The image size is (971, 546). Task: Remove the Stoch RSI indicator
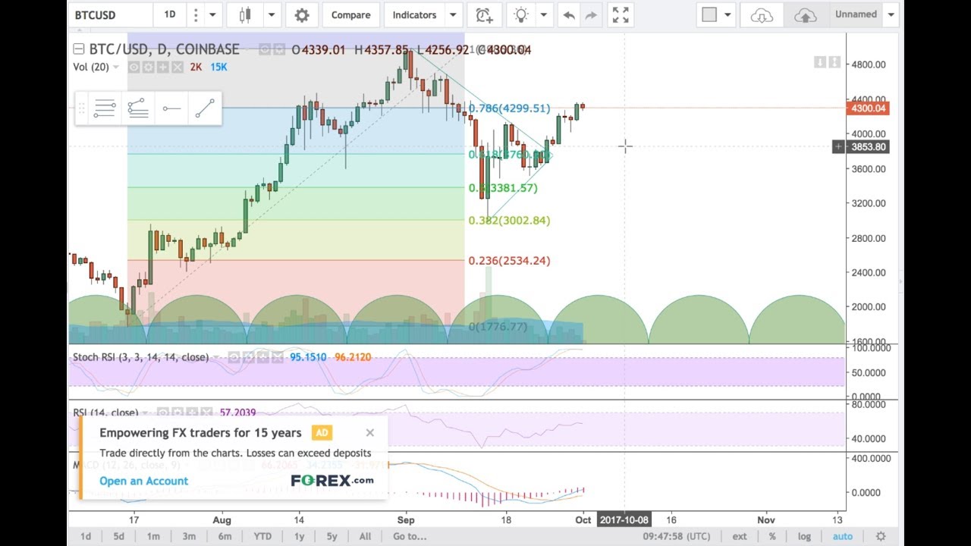pos(277,357)
